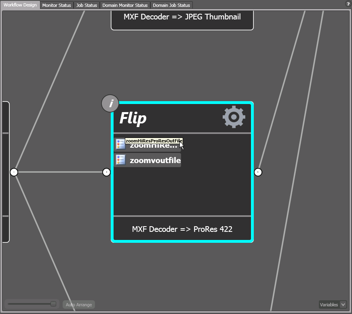
Task: Select the Domain Monitor Status tab
Action: point(125,5)
